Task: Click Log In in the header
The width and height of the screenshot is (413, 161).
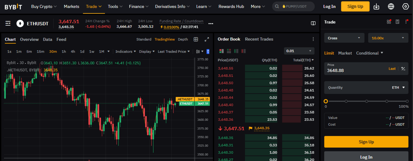Action: coord(329,7)
